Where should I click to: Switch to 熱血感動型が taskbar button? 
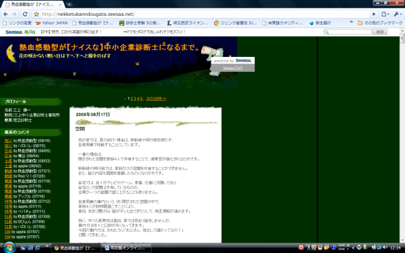76,248
